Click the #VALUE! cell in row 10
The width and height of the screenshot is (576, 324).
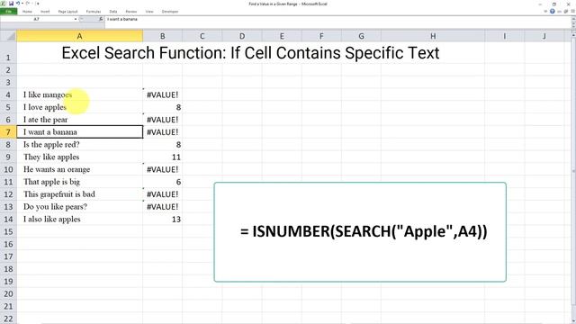click(x=162, y=169)
